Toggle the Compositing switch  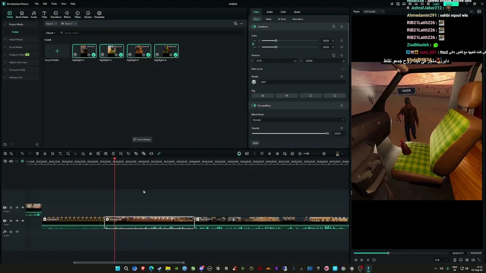point(254,105)
